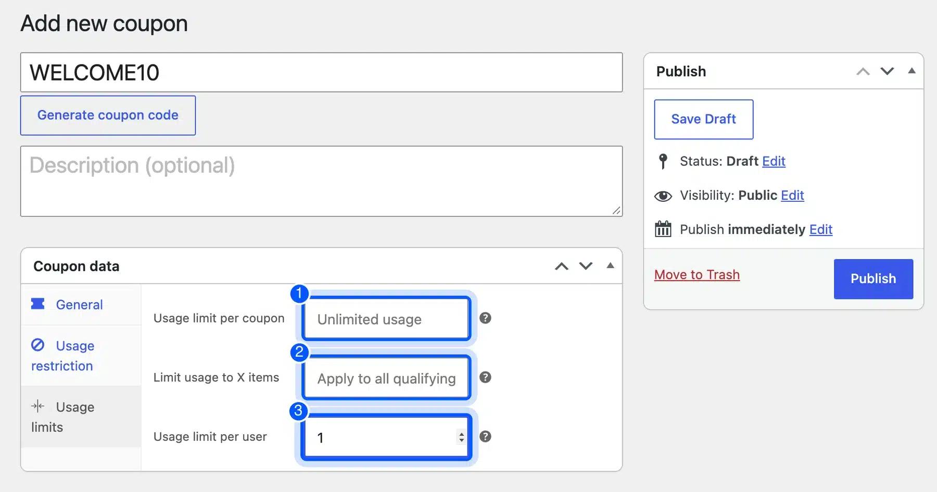Open the General tab
Image resolution: width=937 pixels, height=492 pixels.
click(81, 304)
